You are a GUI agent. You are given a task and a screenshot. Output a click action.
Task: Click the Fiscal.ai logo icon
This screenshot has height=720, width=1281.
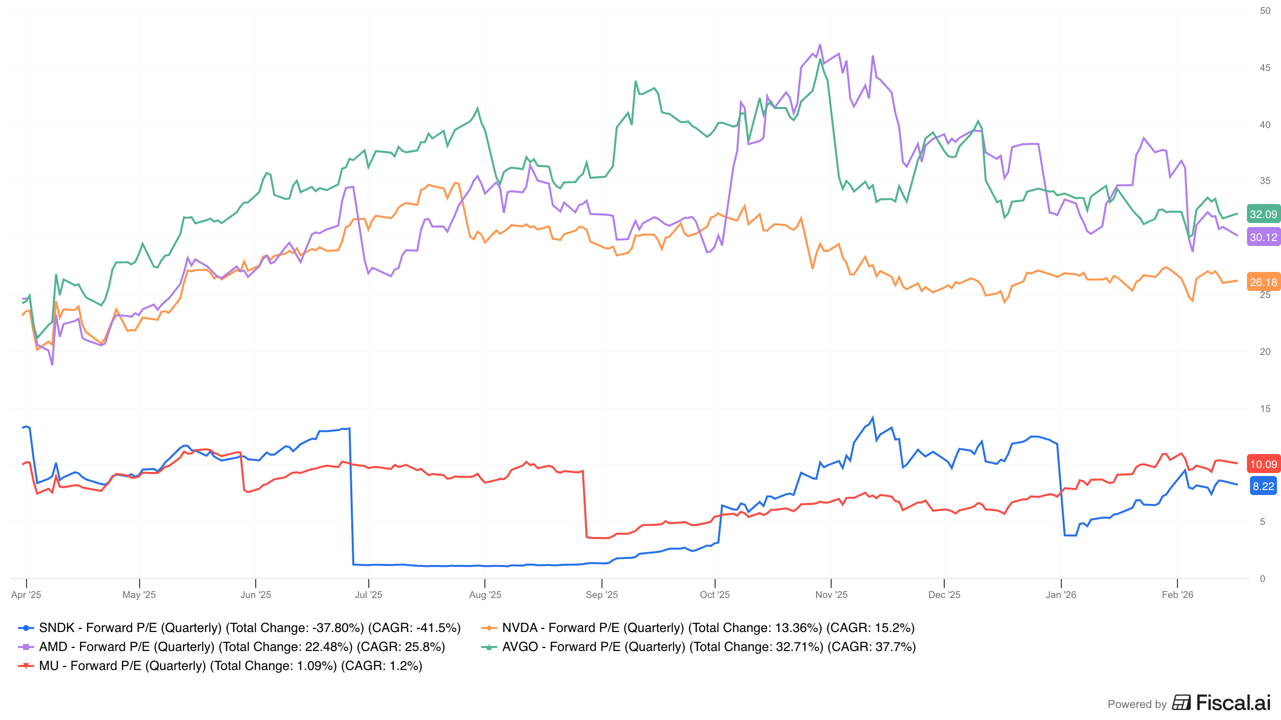click(x=1181, y=703)
